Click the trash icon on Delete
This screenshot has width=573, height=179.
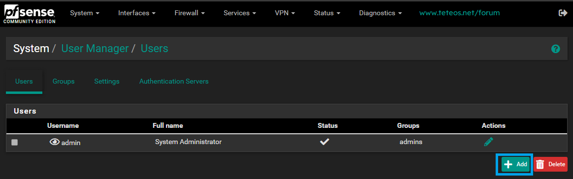click(x=540, y=164)
